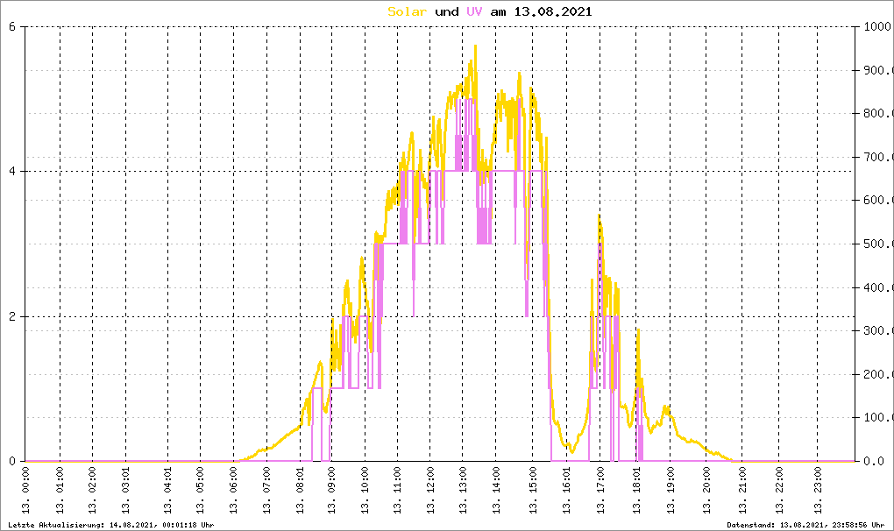The width and height of the screenshot is (894, 531).
Task: Click the yellow 'Solar' legend word in title
Action: pos(407,12)
